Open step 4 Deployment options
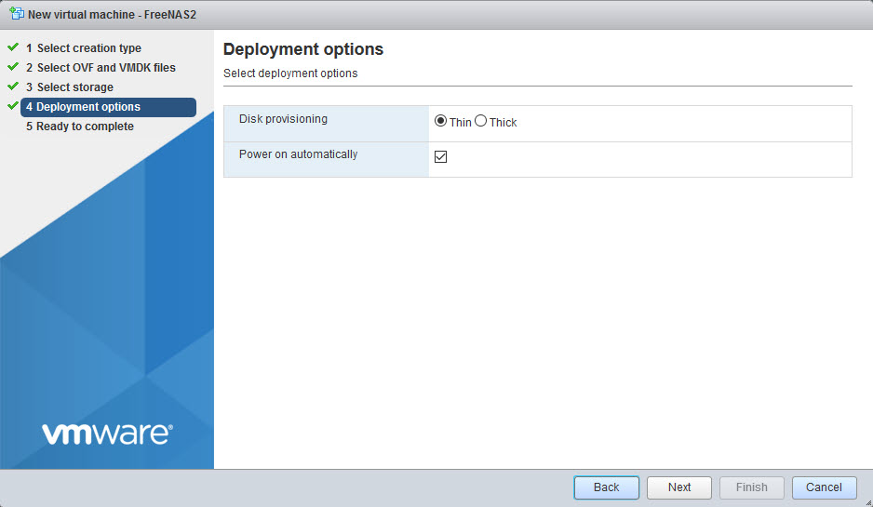 coord(108,107)
